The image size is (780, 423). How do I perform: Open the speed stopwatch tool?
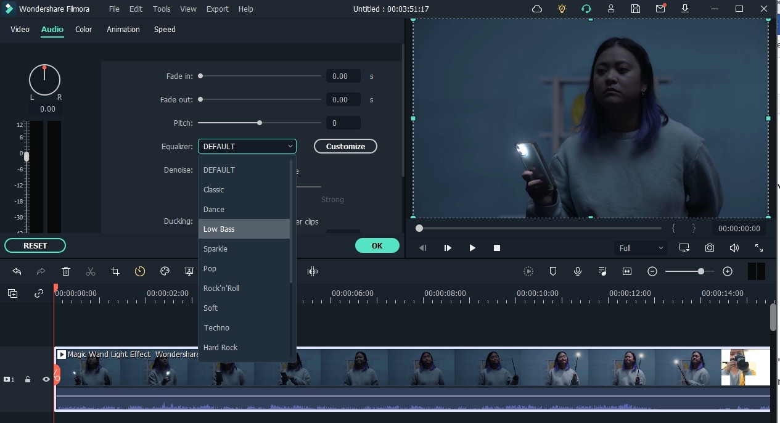pyautogui.click(x=140, y=271)
